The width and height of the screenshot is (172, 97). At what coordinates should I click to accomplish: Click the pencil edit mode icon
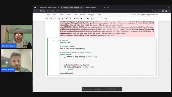[138, 15]
